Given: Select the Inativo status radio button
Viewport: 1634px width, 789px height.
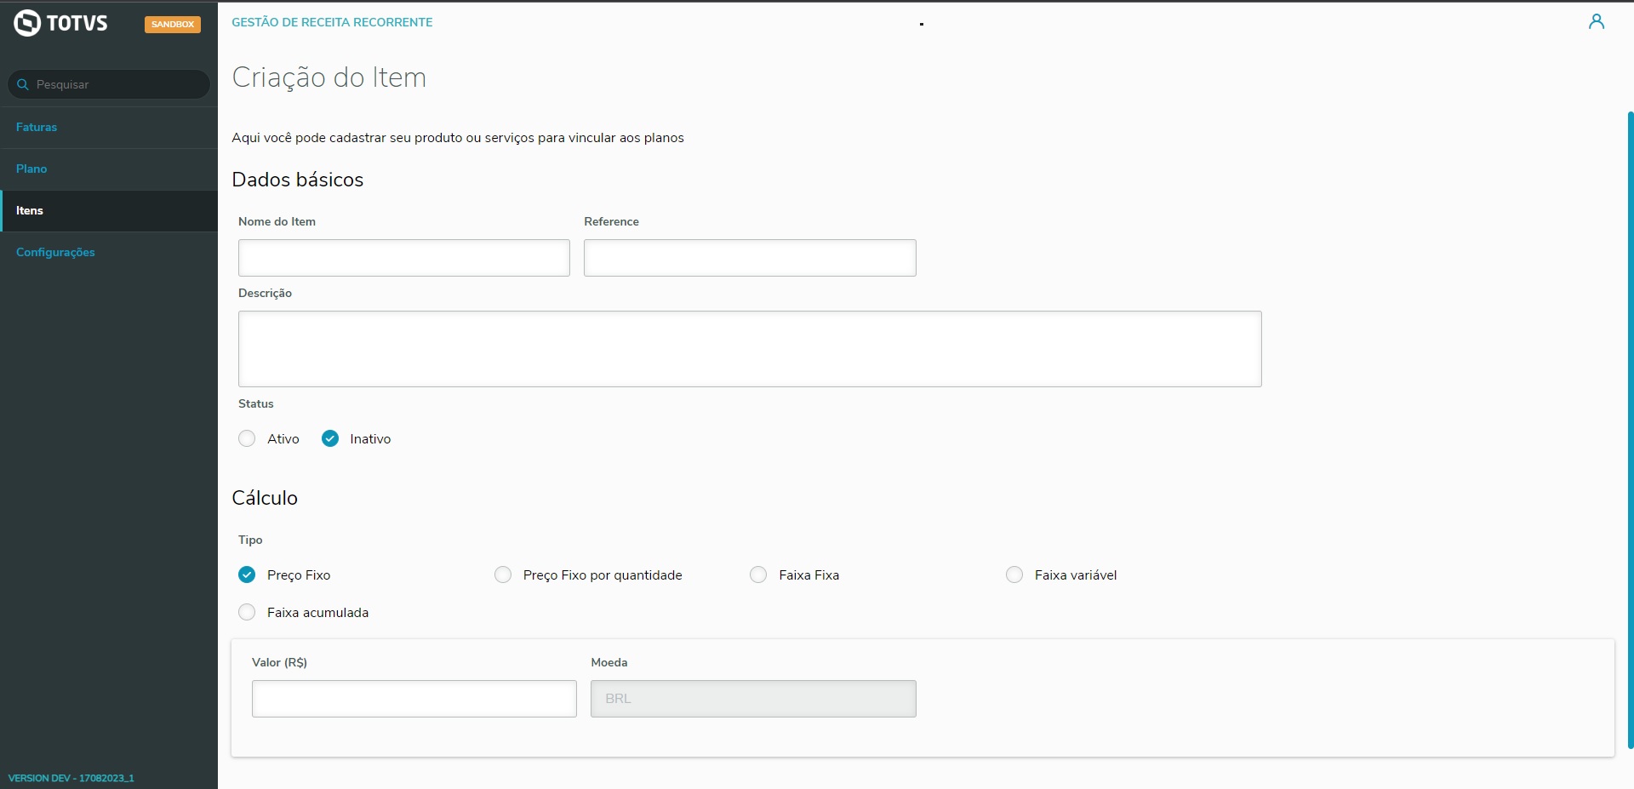Looking at the screenshot, I should [330, 439].
